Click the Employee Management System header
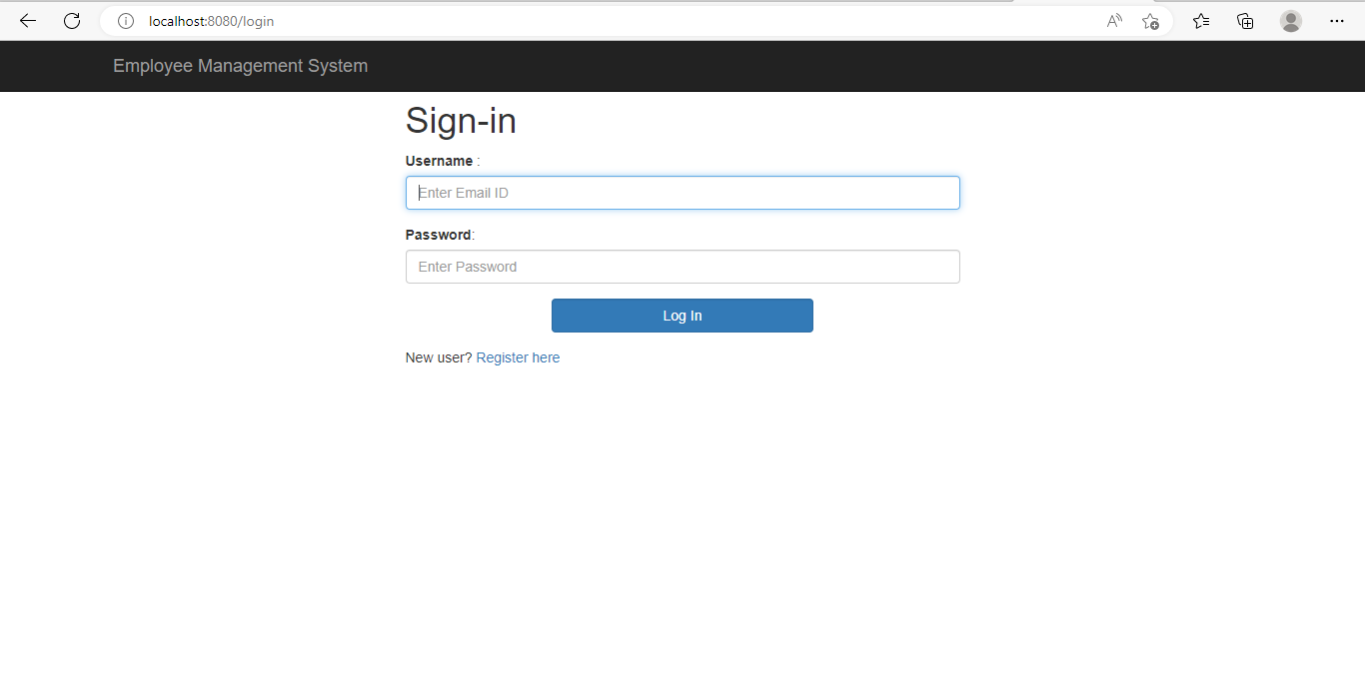The height and width of the screenshot is (676, 1365). tap(240, 65)
